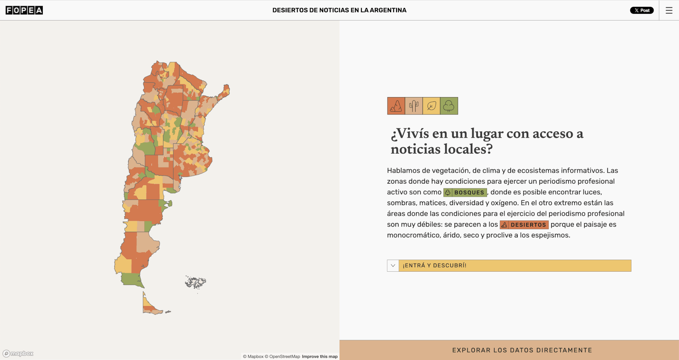Click the Improve this map link
This screenshot has height=360, width=679.
click(320, 356)
